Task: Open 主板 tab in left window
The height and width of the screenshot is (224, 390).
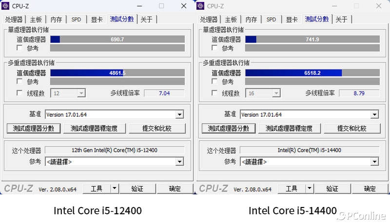Action: [36, 19]
